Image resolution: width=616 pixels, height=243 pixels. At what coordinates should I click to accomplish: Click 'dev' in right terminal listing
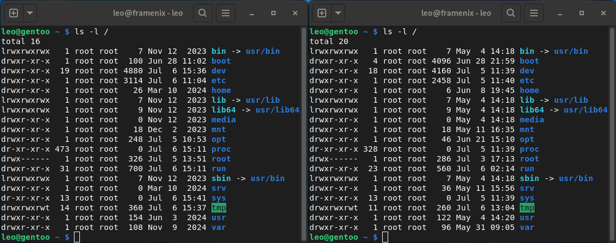[x=527, y=71]
